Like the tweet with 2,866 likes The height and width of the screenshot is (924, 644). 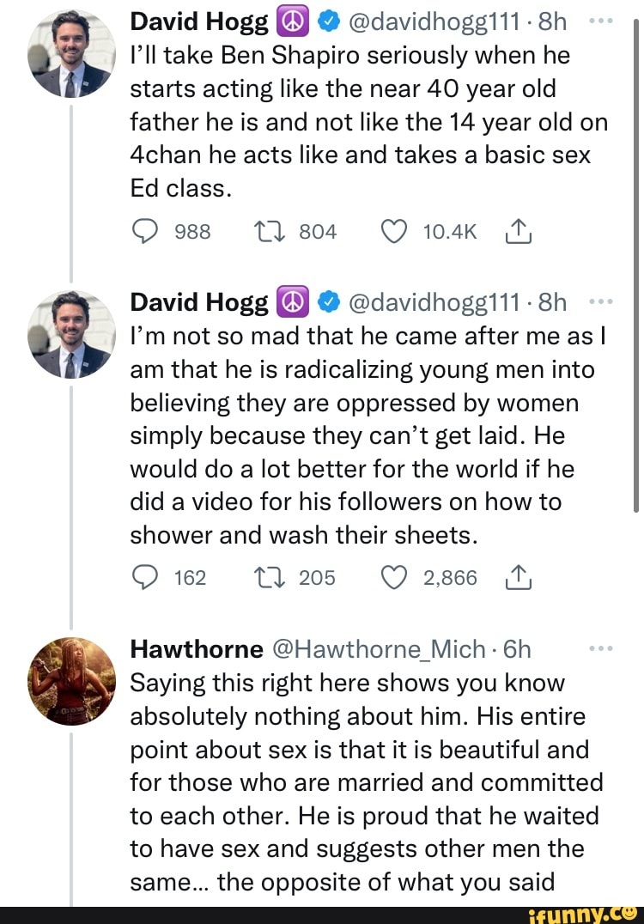click(x=394, y=577)
